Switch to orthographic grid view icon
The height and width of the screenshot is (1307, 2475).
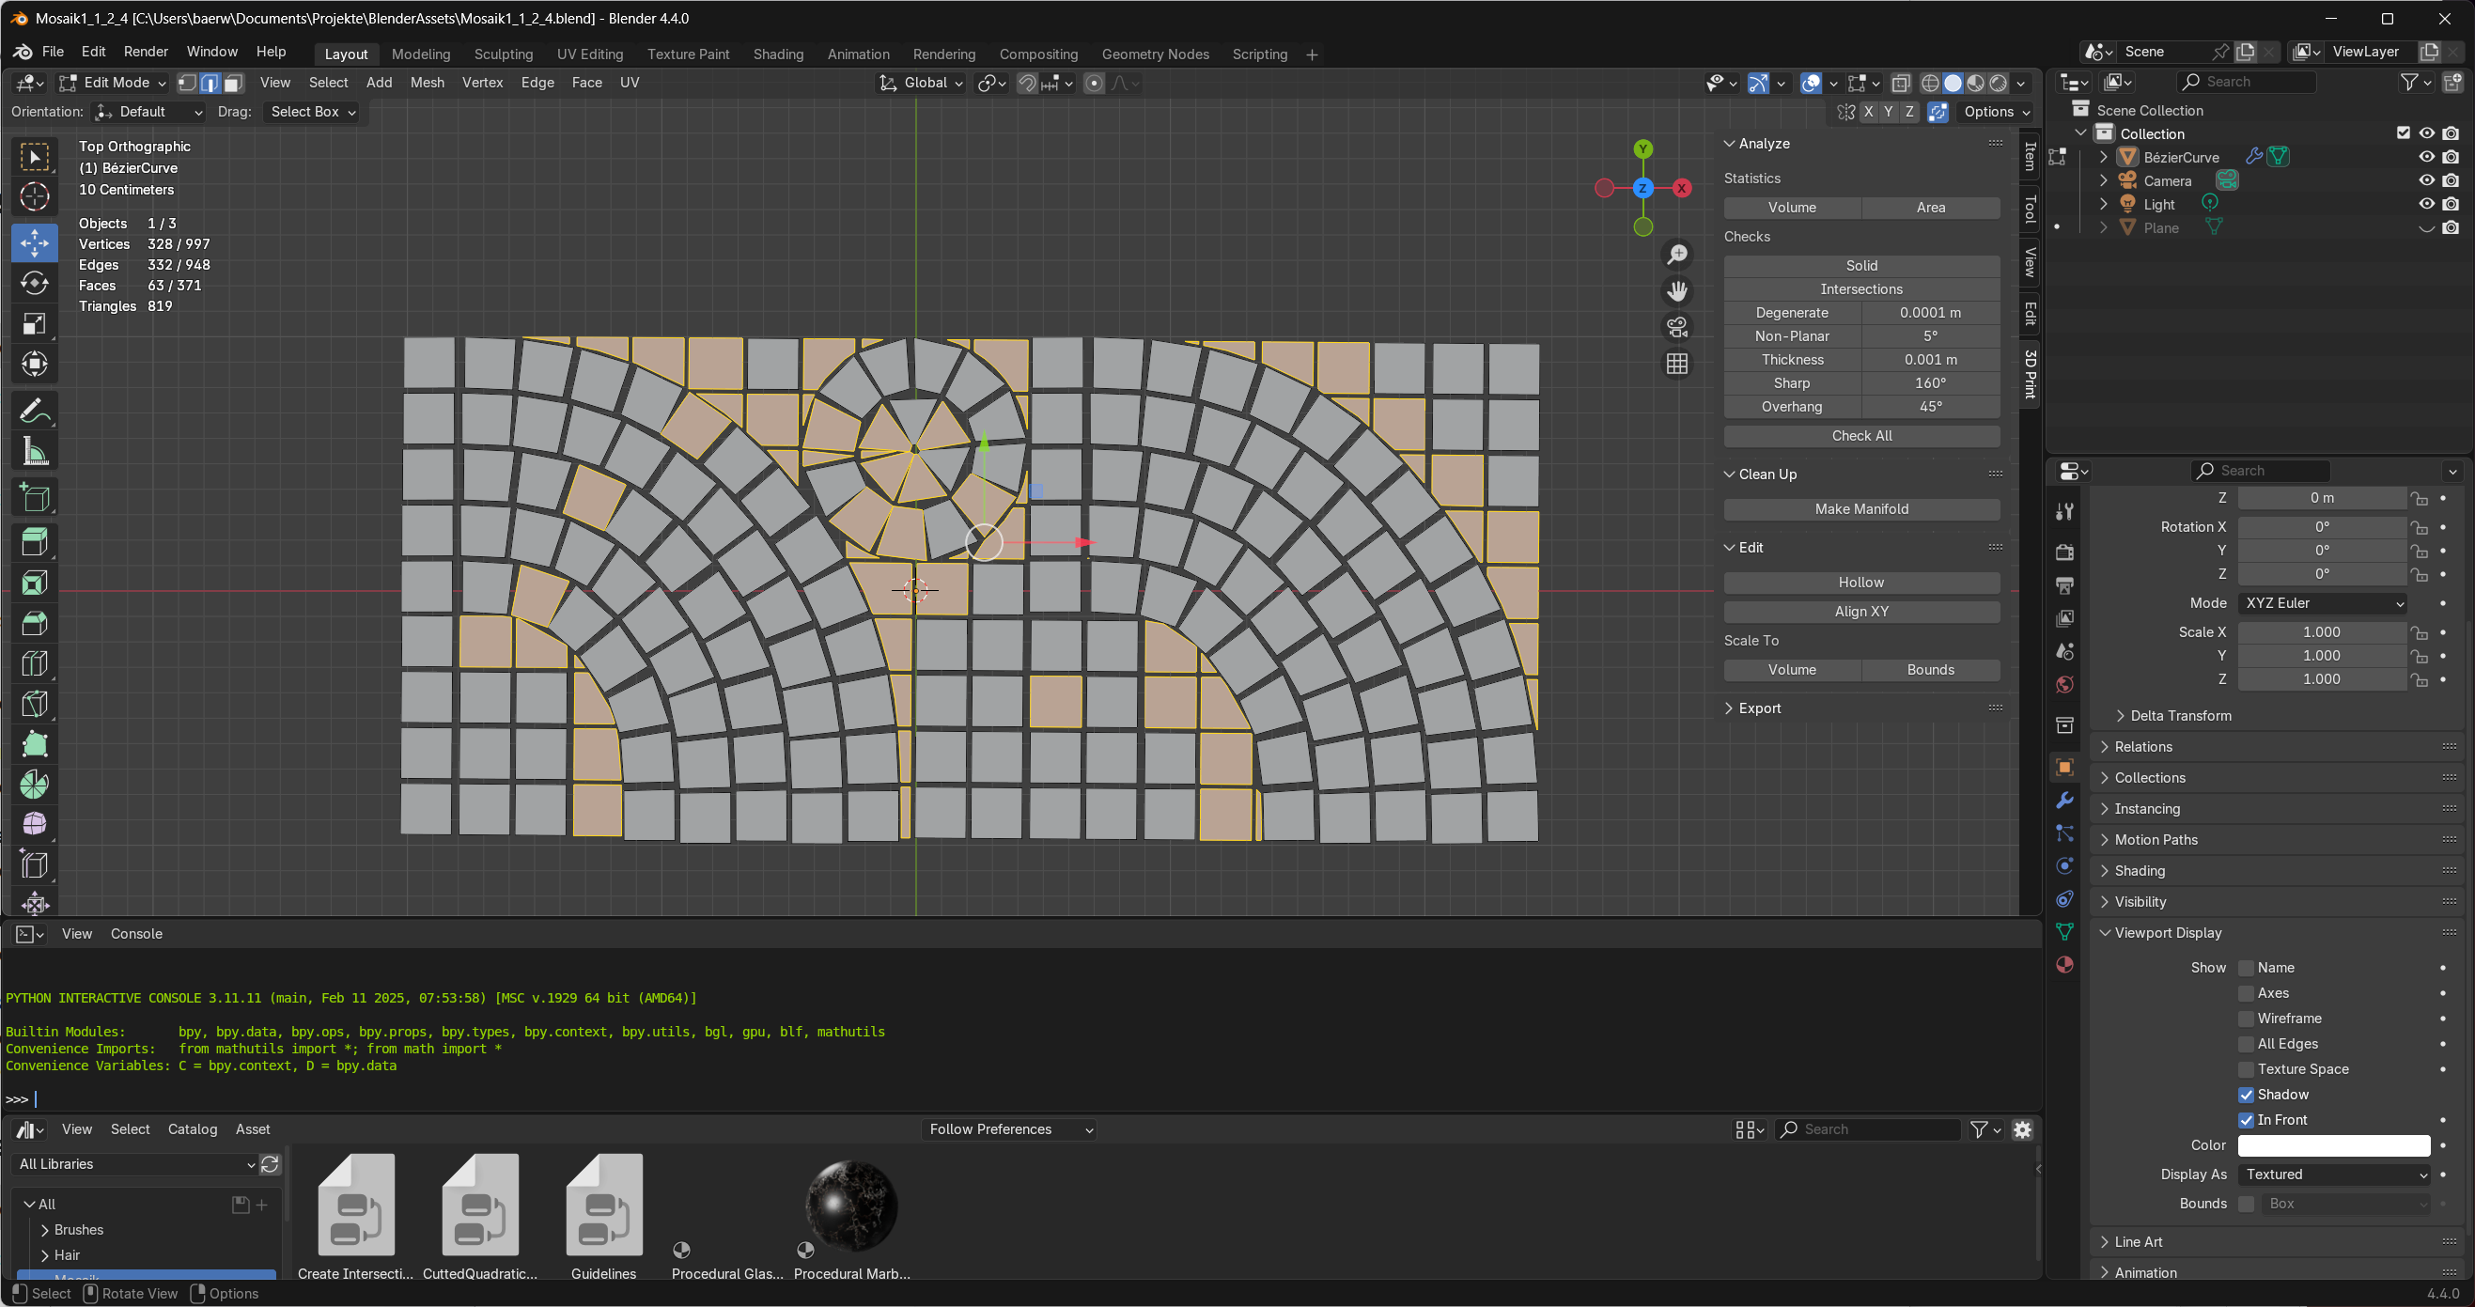pos(1676,365)
